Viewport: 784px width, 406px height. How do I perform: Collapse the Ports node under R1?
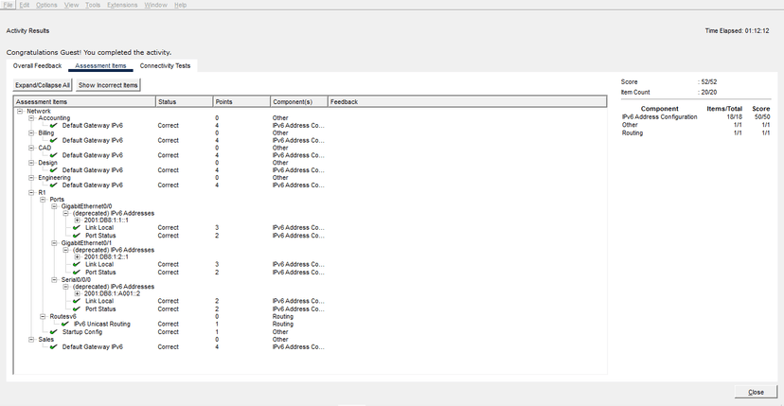(43, 200)
